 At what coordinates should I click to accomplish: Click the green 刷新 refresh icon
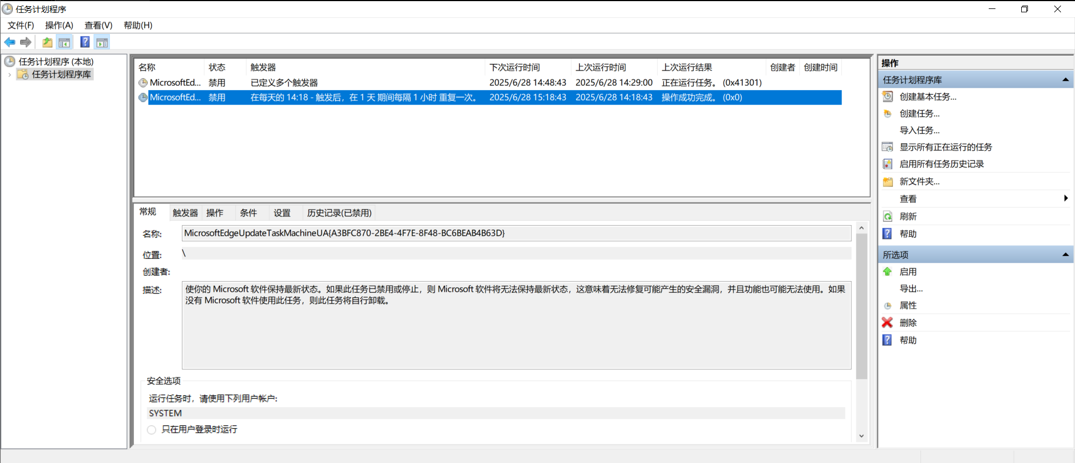(888, 216)
